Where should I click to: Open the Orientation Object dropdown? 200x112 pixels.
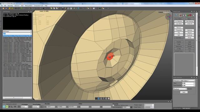(25, 107)
